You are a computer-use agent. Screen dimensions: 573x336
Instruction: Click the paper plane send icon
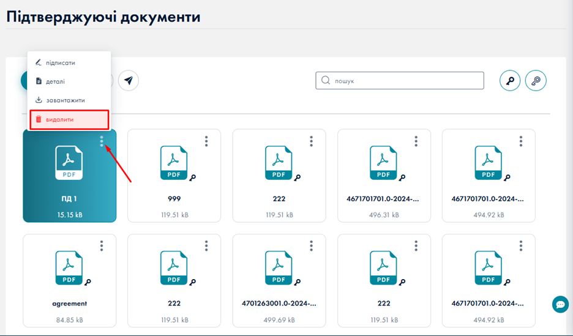129,81
